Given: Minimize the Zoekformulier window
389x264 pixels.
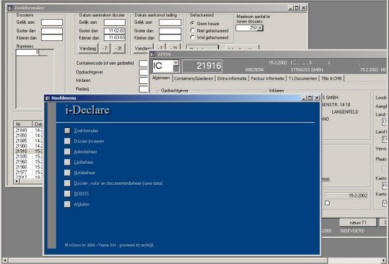Looking at the screenshot, I should click(291, 8).
